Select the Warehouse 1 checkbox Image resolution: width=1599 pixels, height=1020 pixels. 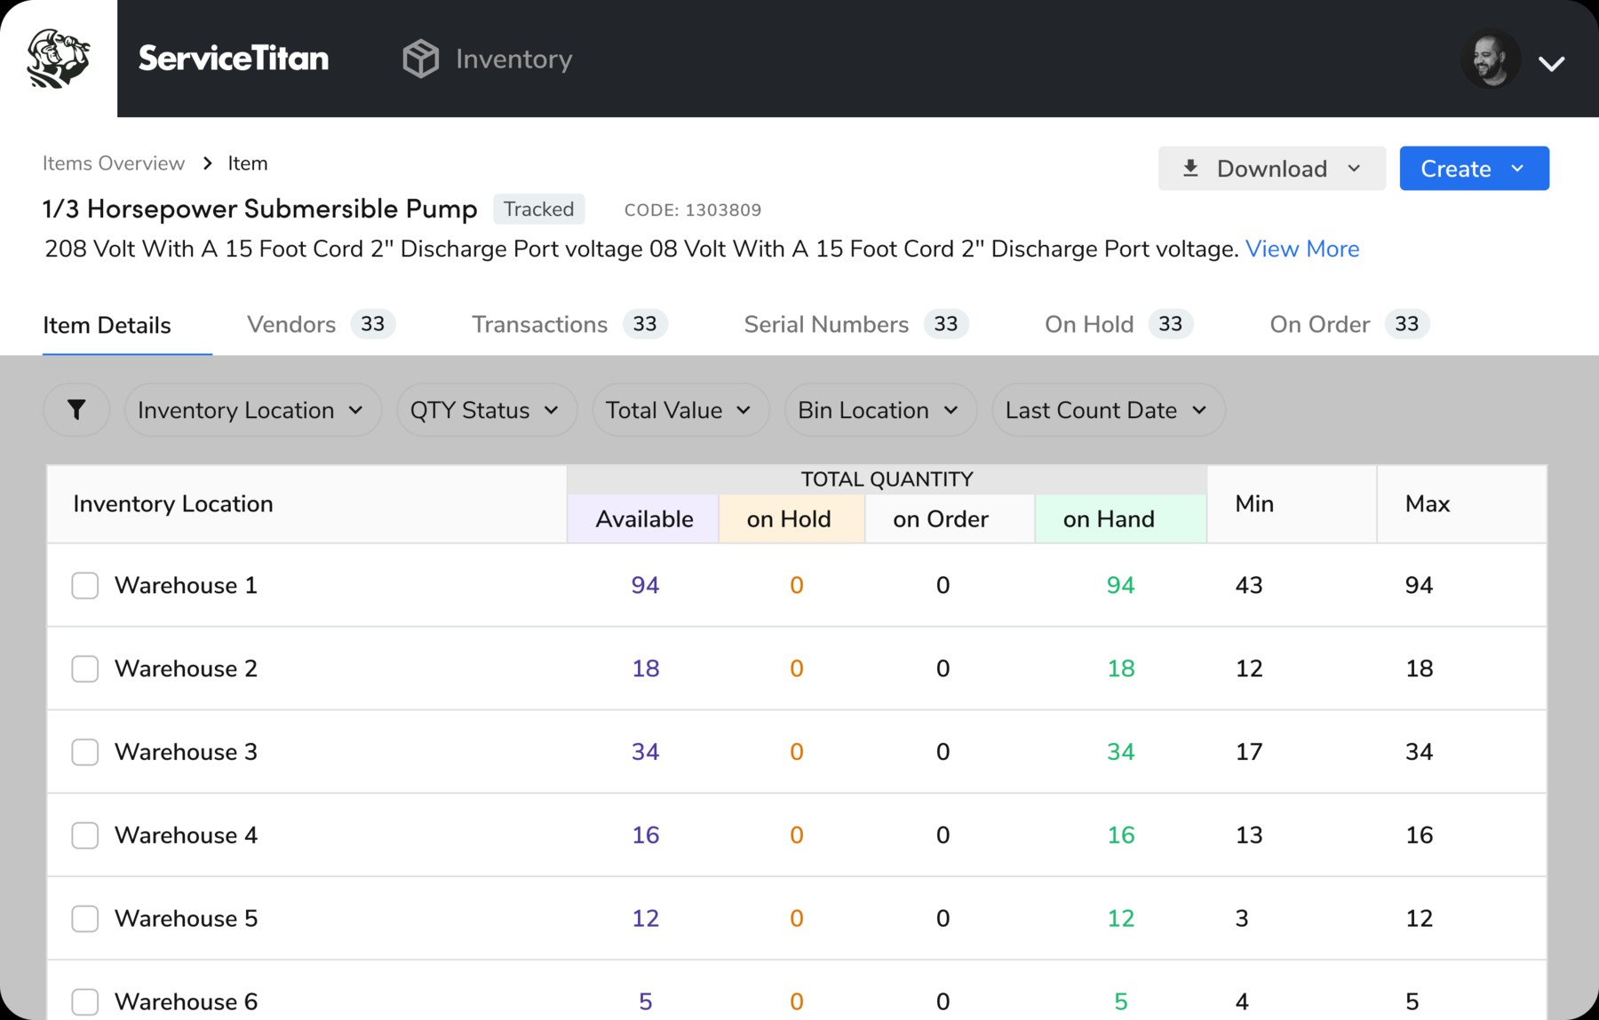[85, 586]
